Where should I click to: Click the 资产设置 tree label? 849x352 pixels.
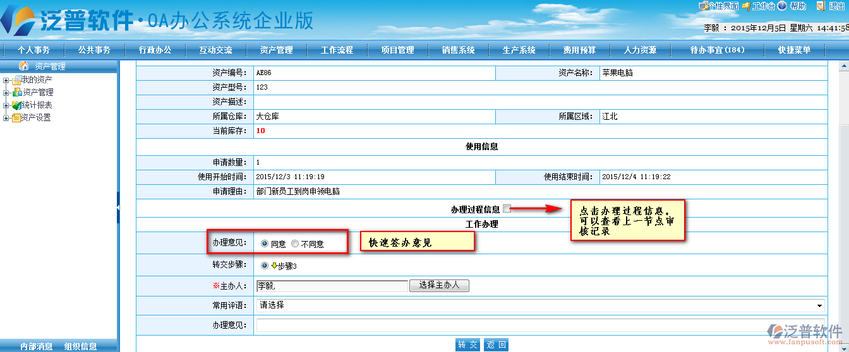pos(36,118)
